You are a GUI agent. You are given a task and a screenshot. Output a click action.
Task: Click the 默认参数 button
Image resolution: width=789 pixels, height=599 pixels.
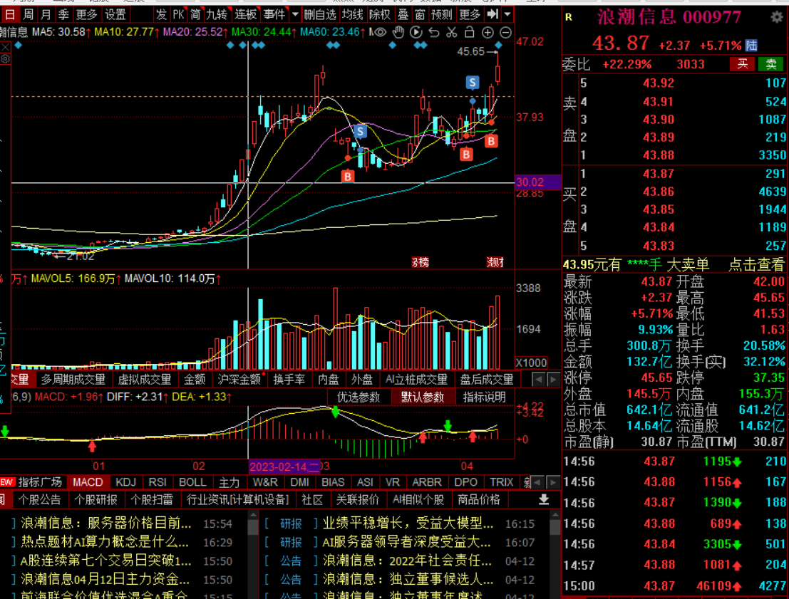pos(422,397)
